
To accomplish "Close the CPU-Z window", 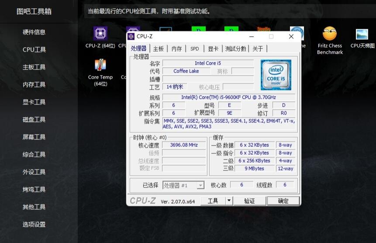I will [291, 37].
